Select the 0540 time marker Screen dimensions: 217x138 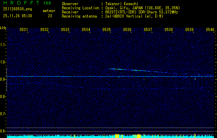(210, 30)
